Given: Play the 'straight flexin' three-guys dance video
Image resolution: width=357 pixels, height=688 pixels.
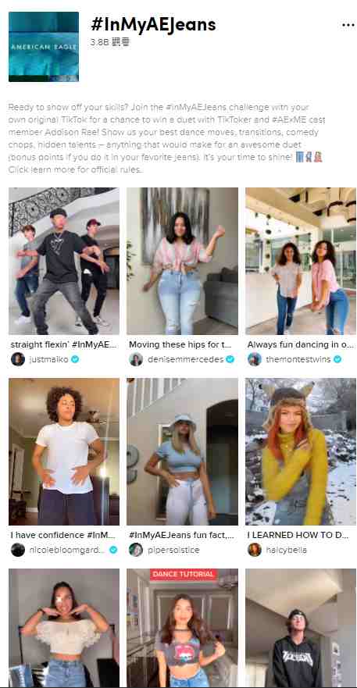Looking at the screenshot, I should [64, 261].
